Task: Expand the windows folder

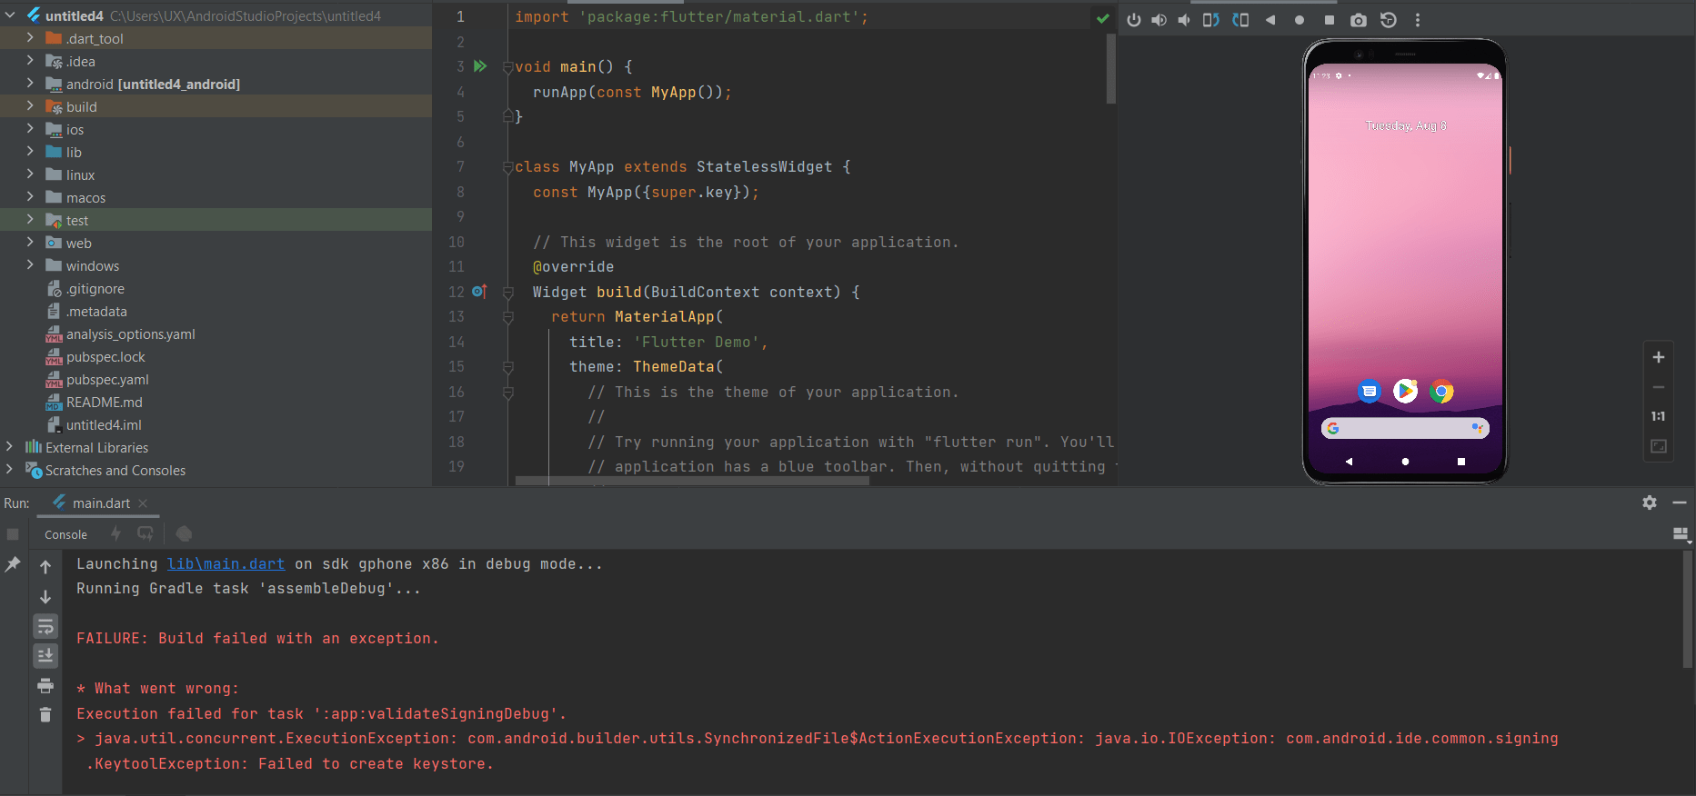Action: coord(30,265)
